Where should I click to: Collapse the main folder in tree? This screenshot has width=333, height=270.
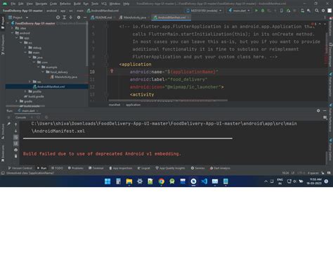(25, 53)
